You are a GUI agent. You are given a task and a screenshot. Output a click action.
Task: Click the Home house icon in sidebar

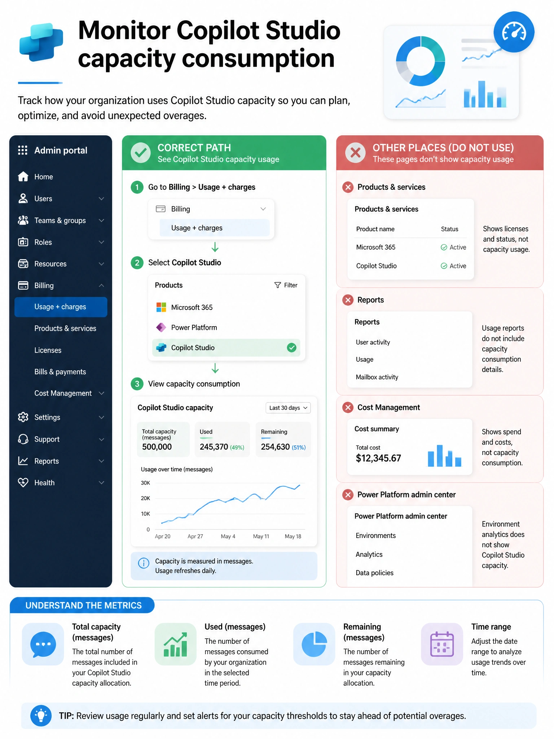23,176
